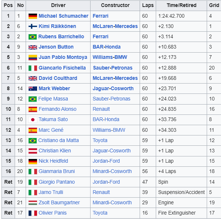This screenshot has width=221, height=219.
Task: Open Mark Webber driver page
Action: [x=54, y=88]
